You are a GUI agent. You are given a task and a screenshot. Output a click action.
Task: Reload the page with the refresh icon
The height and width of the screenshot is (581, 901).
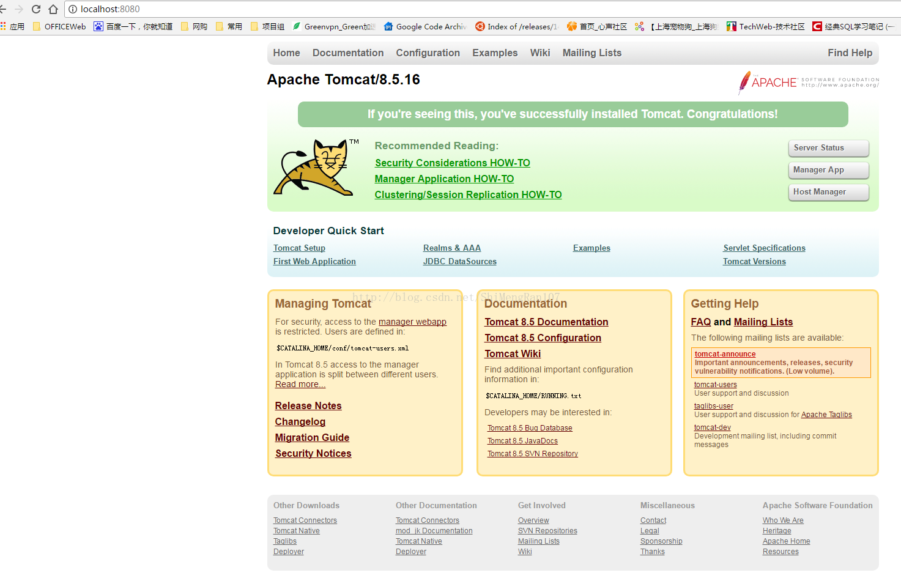click(36, 9)
